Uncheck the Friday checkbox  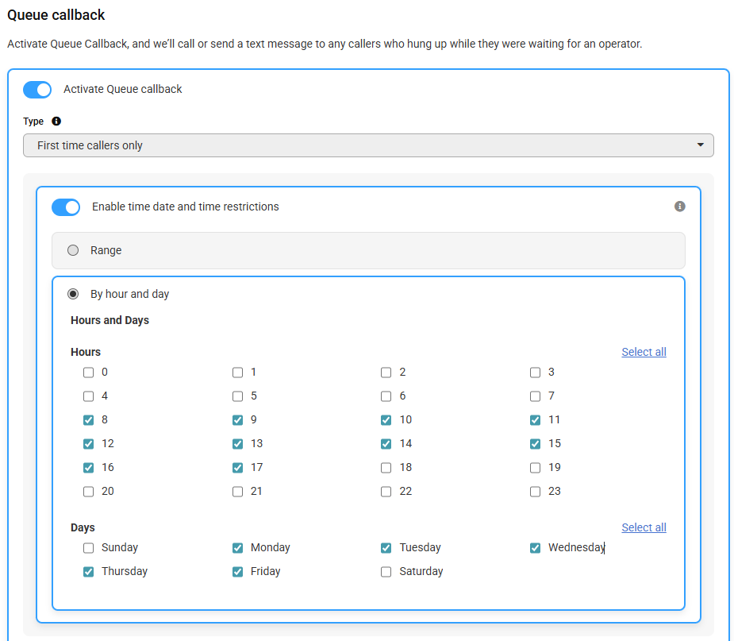pos(238,572)
